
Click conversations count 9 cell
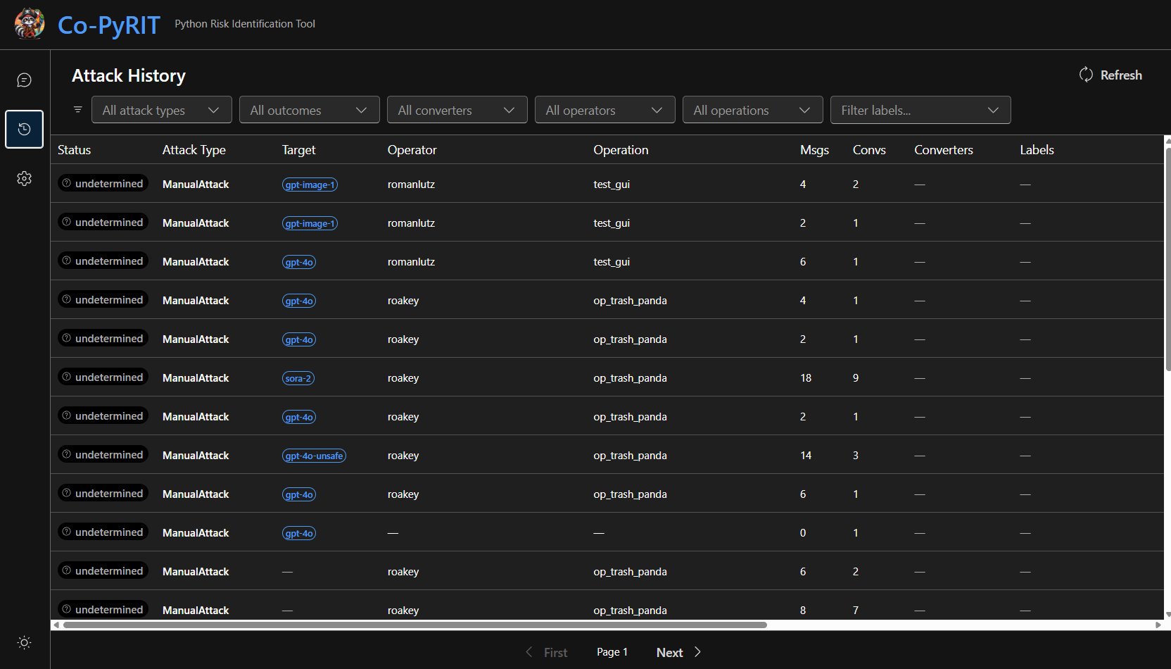(856, 378)
